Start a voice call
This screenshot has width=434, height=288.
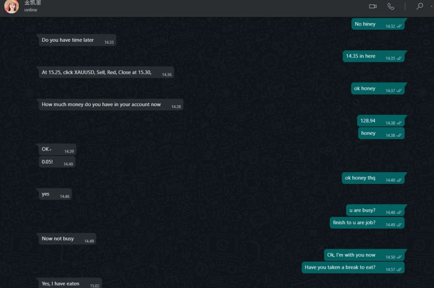tap(391, 6)
